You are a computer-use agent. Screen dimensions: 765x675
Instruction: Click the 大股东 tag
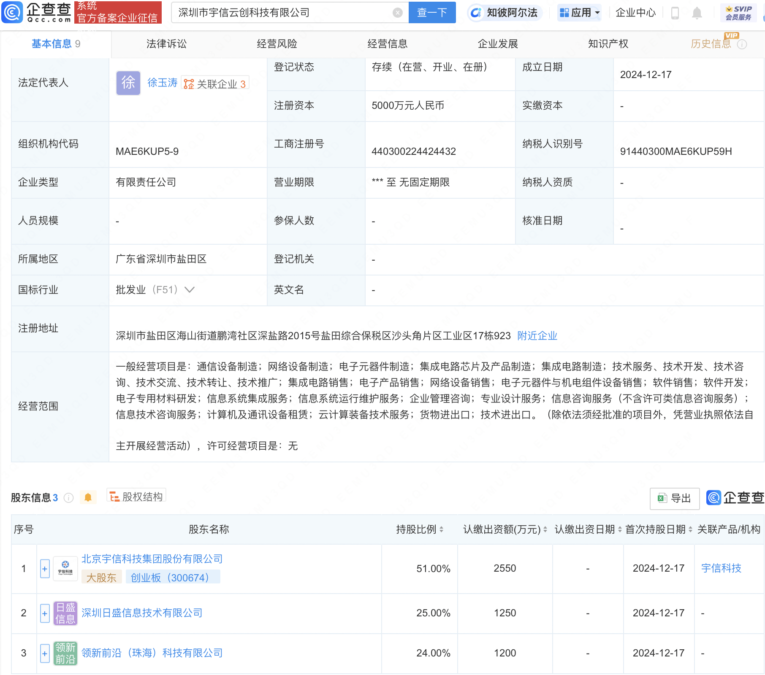point(101,578)
